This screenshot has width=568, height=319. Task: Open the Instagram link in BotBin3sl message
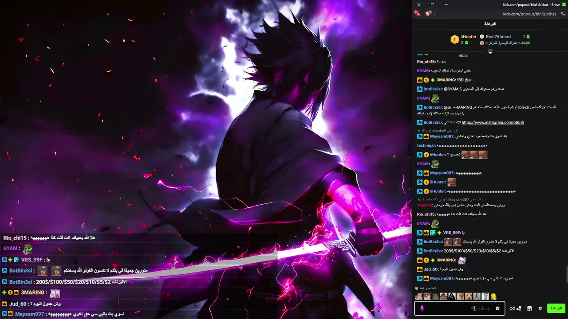pos(493,122)
